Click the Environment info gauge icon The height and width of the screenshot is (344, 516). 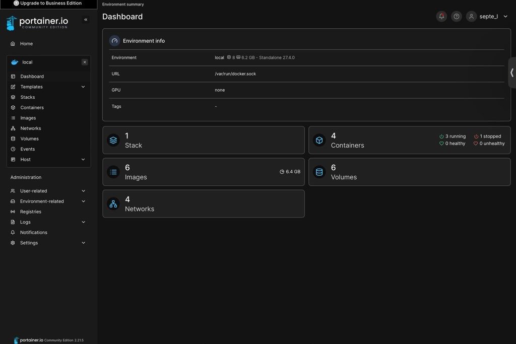[114, 41]
